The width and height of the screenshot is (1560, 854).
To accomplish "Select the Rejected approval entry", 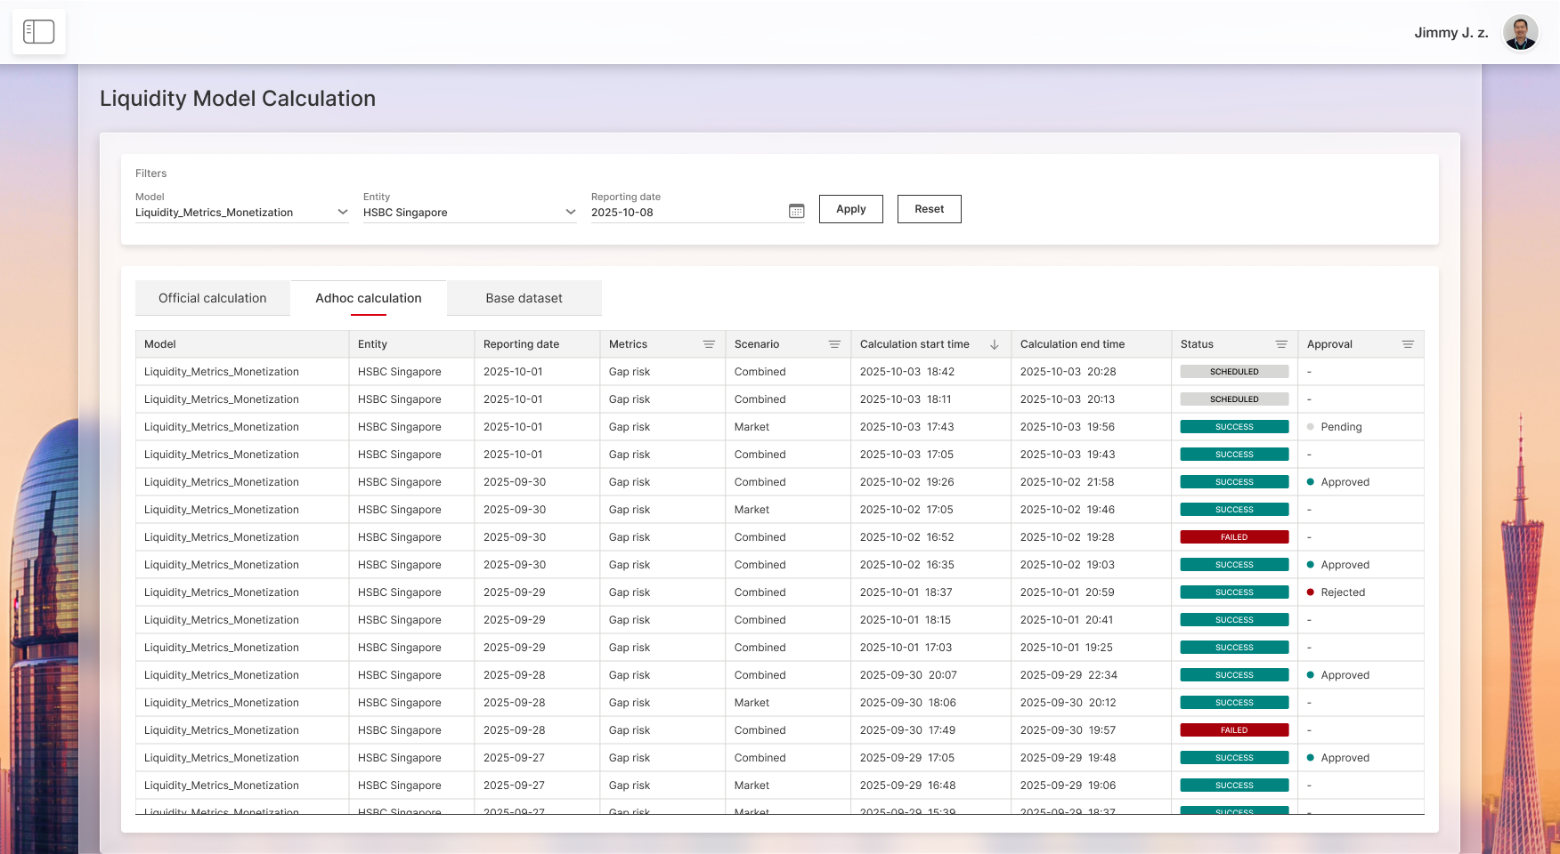I will [x=1342, y=592].
